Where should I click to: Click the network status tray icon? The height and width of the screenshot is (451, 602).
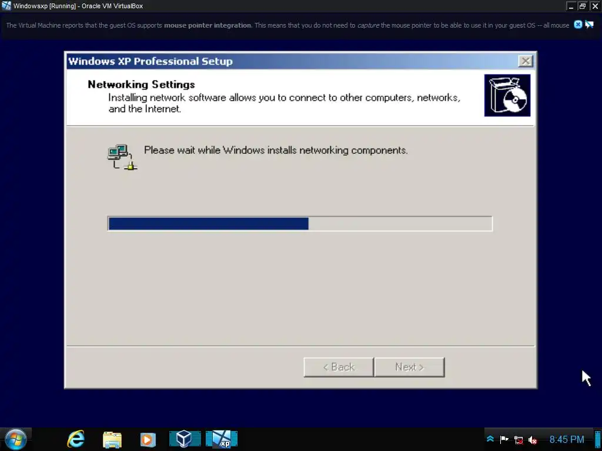point(519,440)
